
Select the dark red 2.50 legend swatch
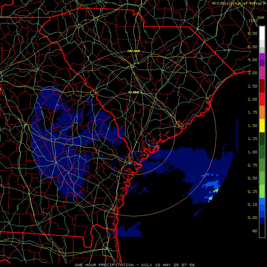(x=262, y=86)
